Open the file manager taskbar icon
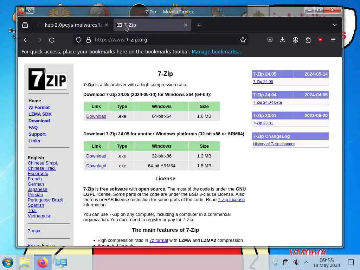The height and width of the screenshot is (270, 360). coord(25,262)
